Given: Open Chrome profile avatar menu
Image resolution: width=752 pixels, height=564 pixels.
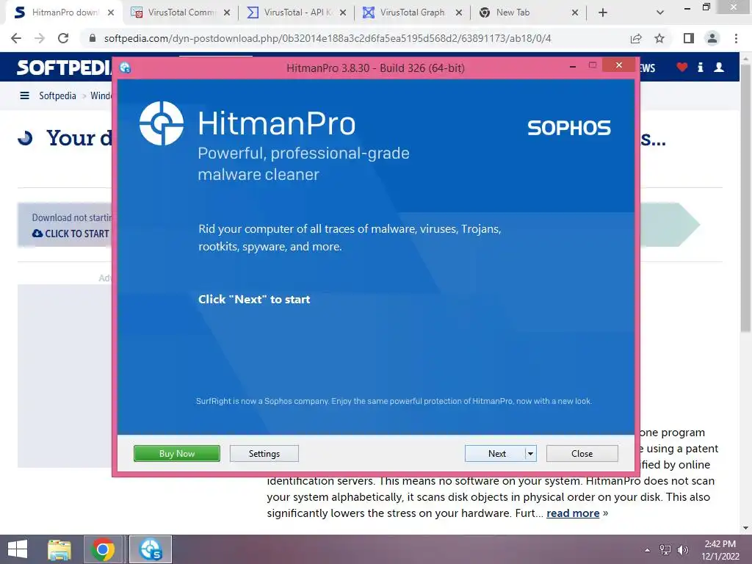Looking at the screenshot, I should (712, 38).
